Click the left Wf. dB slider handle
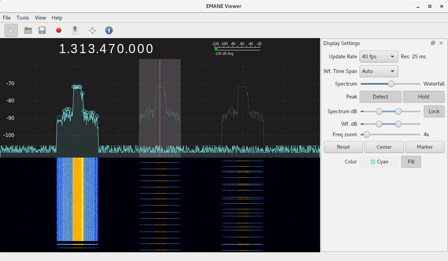448x261 pixels. (379, 124)
